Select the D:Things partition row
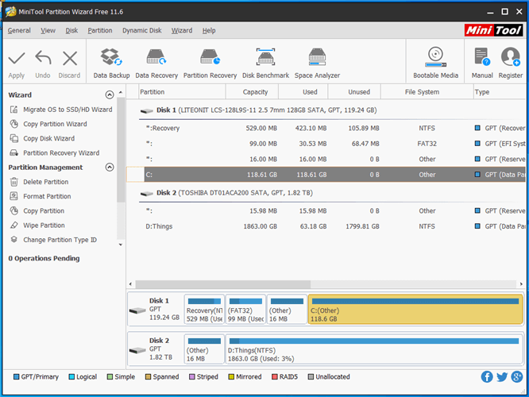 [326, 226]
